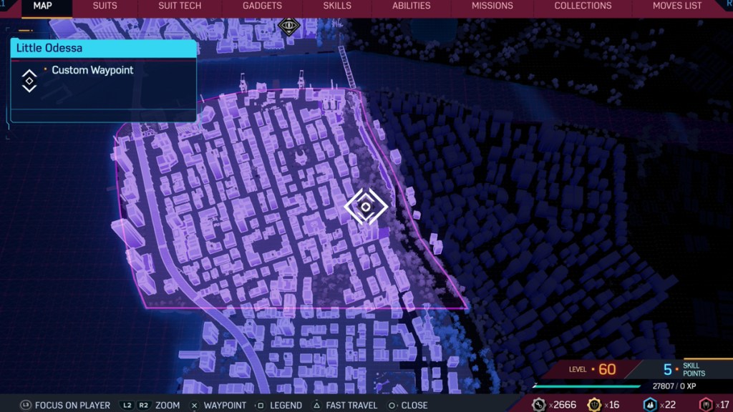Click the gold hero token icon

[x=594, y=405]
